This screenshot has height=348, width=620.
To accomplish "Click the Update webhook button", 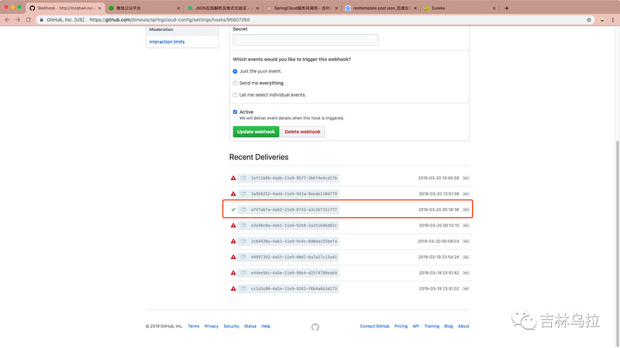I will [x=256, y=131].
